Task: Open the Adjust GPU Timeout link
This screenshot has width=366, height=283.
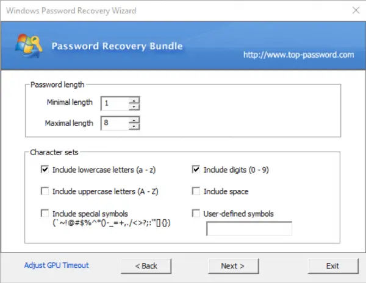Action: (57, 265)
